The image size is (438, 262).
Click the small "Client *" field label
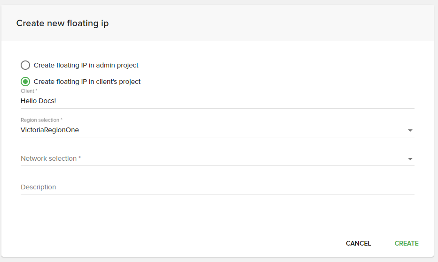tap(29, 91)
